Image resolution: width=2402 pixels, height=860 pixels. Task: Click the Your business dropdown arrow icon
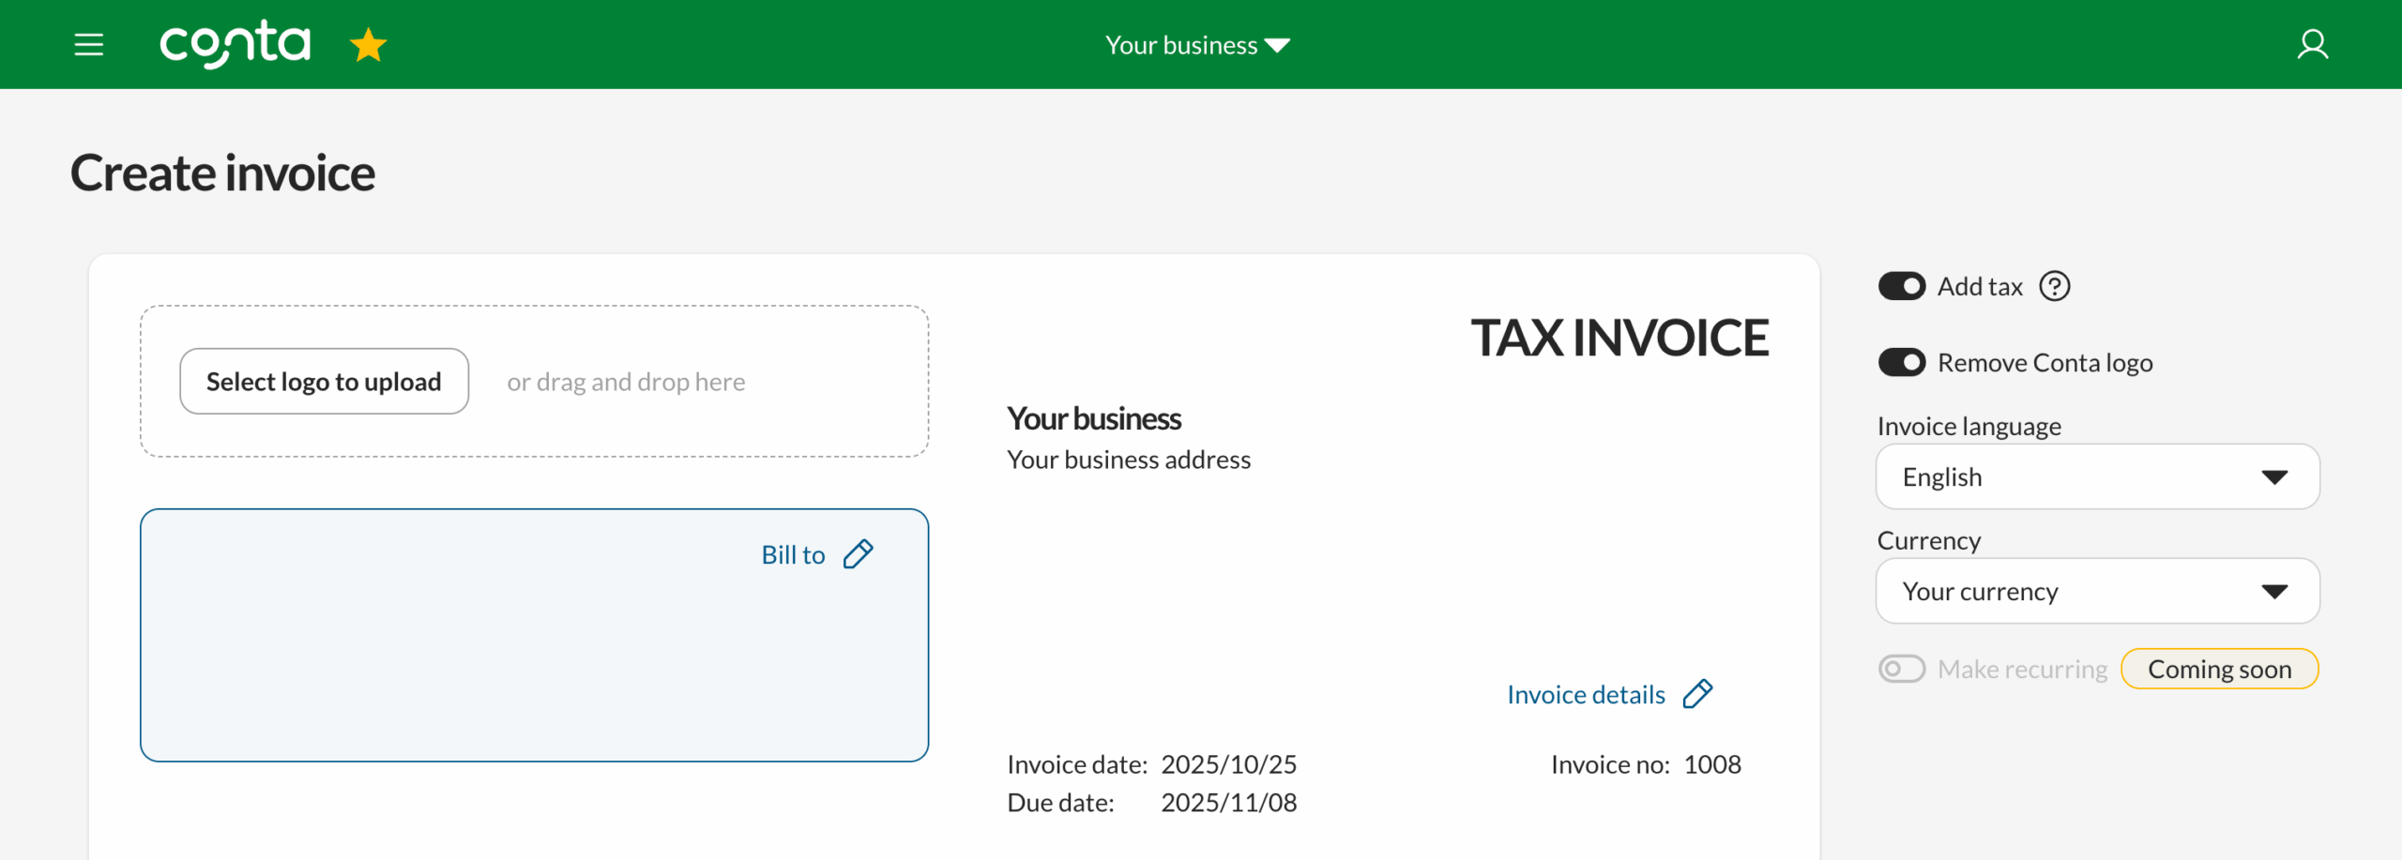point(1278,44)
